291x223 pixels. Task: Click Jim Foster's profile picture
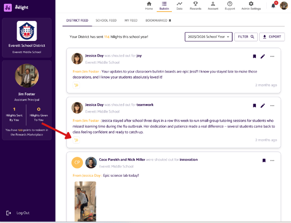[27, 75]
